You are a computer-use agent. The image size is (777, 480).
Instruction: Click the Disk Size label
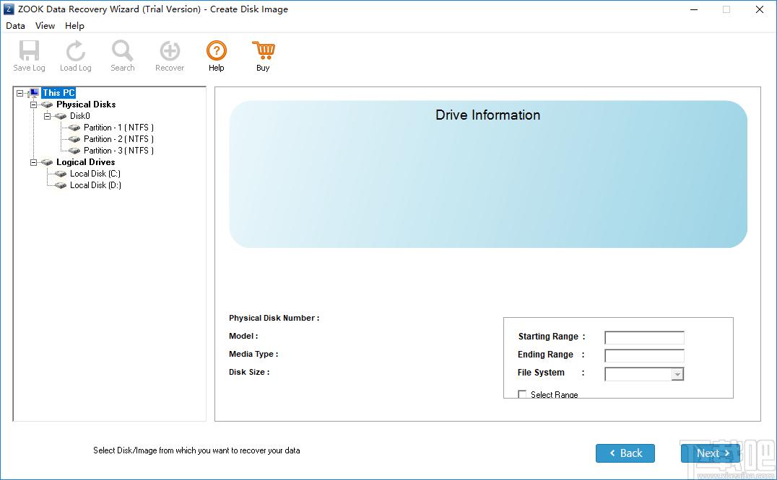tap(249, 372)
